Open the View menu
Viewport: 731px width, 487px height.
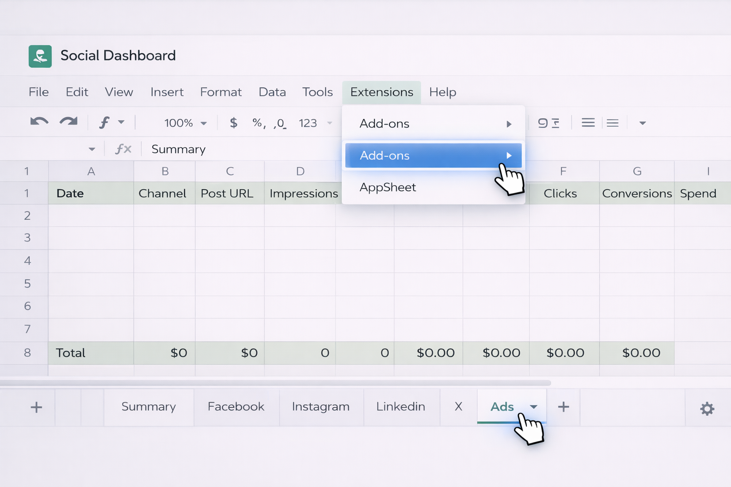(x=119, y=92)
